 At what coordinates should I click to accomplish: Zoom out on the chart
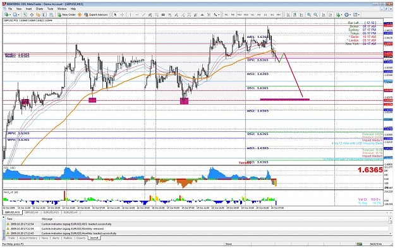click(315, 15)
